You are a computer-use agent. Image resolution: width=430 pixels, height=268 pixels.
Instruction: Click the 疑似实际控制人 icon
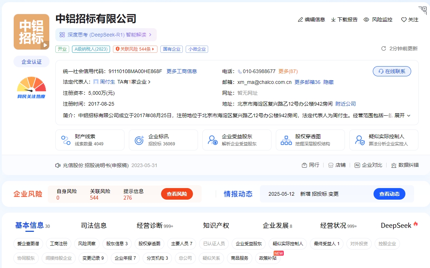[x=359, y=140]
